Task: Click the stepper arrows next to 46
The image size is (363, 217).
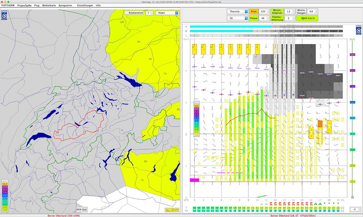Action: point(268,18)
